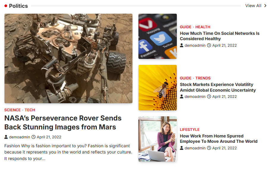This screenshot has height=169, width=270.
Task: Click the Mars rover featured image
Action: (x=68, y=59)
